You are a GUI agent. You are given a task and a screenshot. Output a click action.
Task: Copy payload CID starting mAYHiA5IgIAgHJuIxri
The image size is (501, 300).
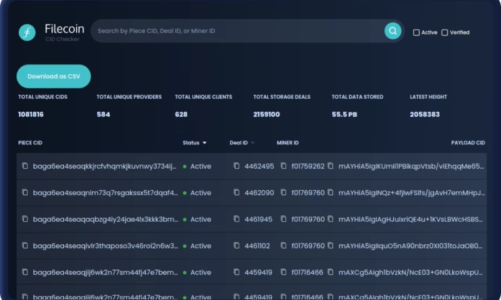(331, 219)
